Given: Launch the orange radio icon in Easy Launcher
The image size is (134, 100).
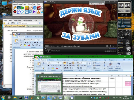Looking at the screenshot, I should point(31,8).
